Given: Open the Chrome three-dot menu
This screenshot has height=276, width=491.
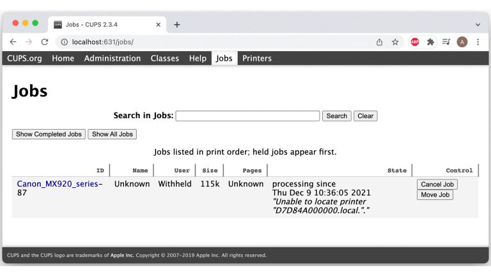Looking at the screenshot, I should (478, 42).
